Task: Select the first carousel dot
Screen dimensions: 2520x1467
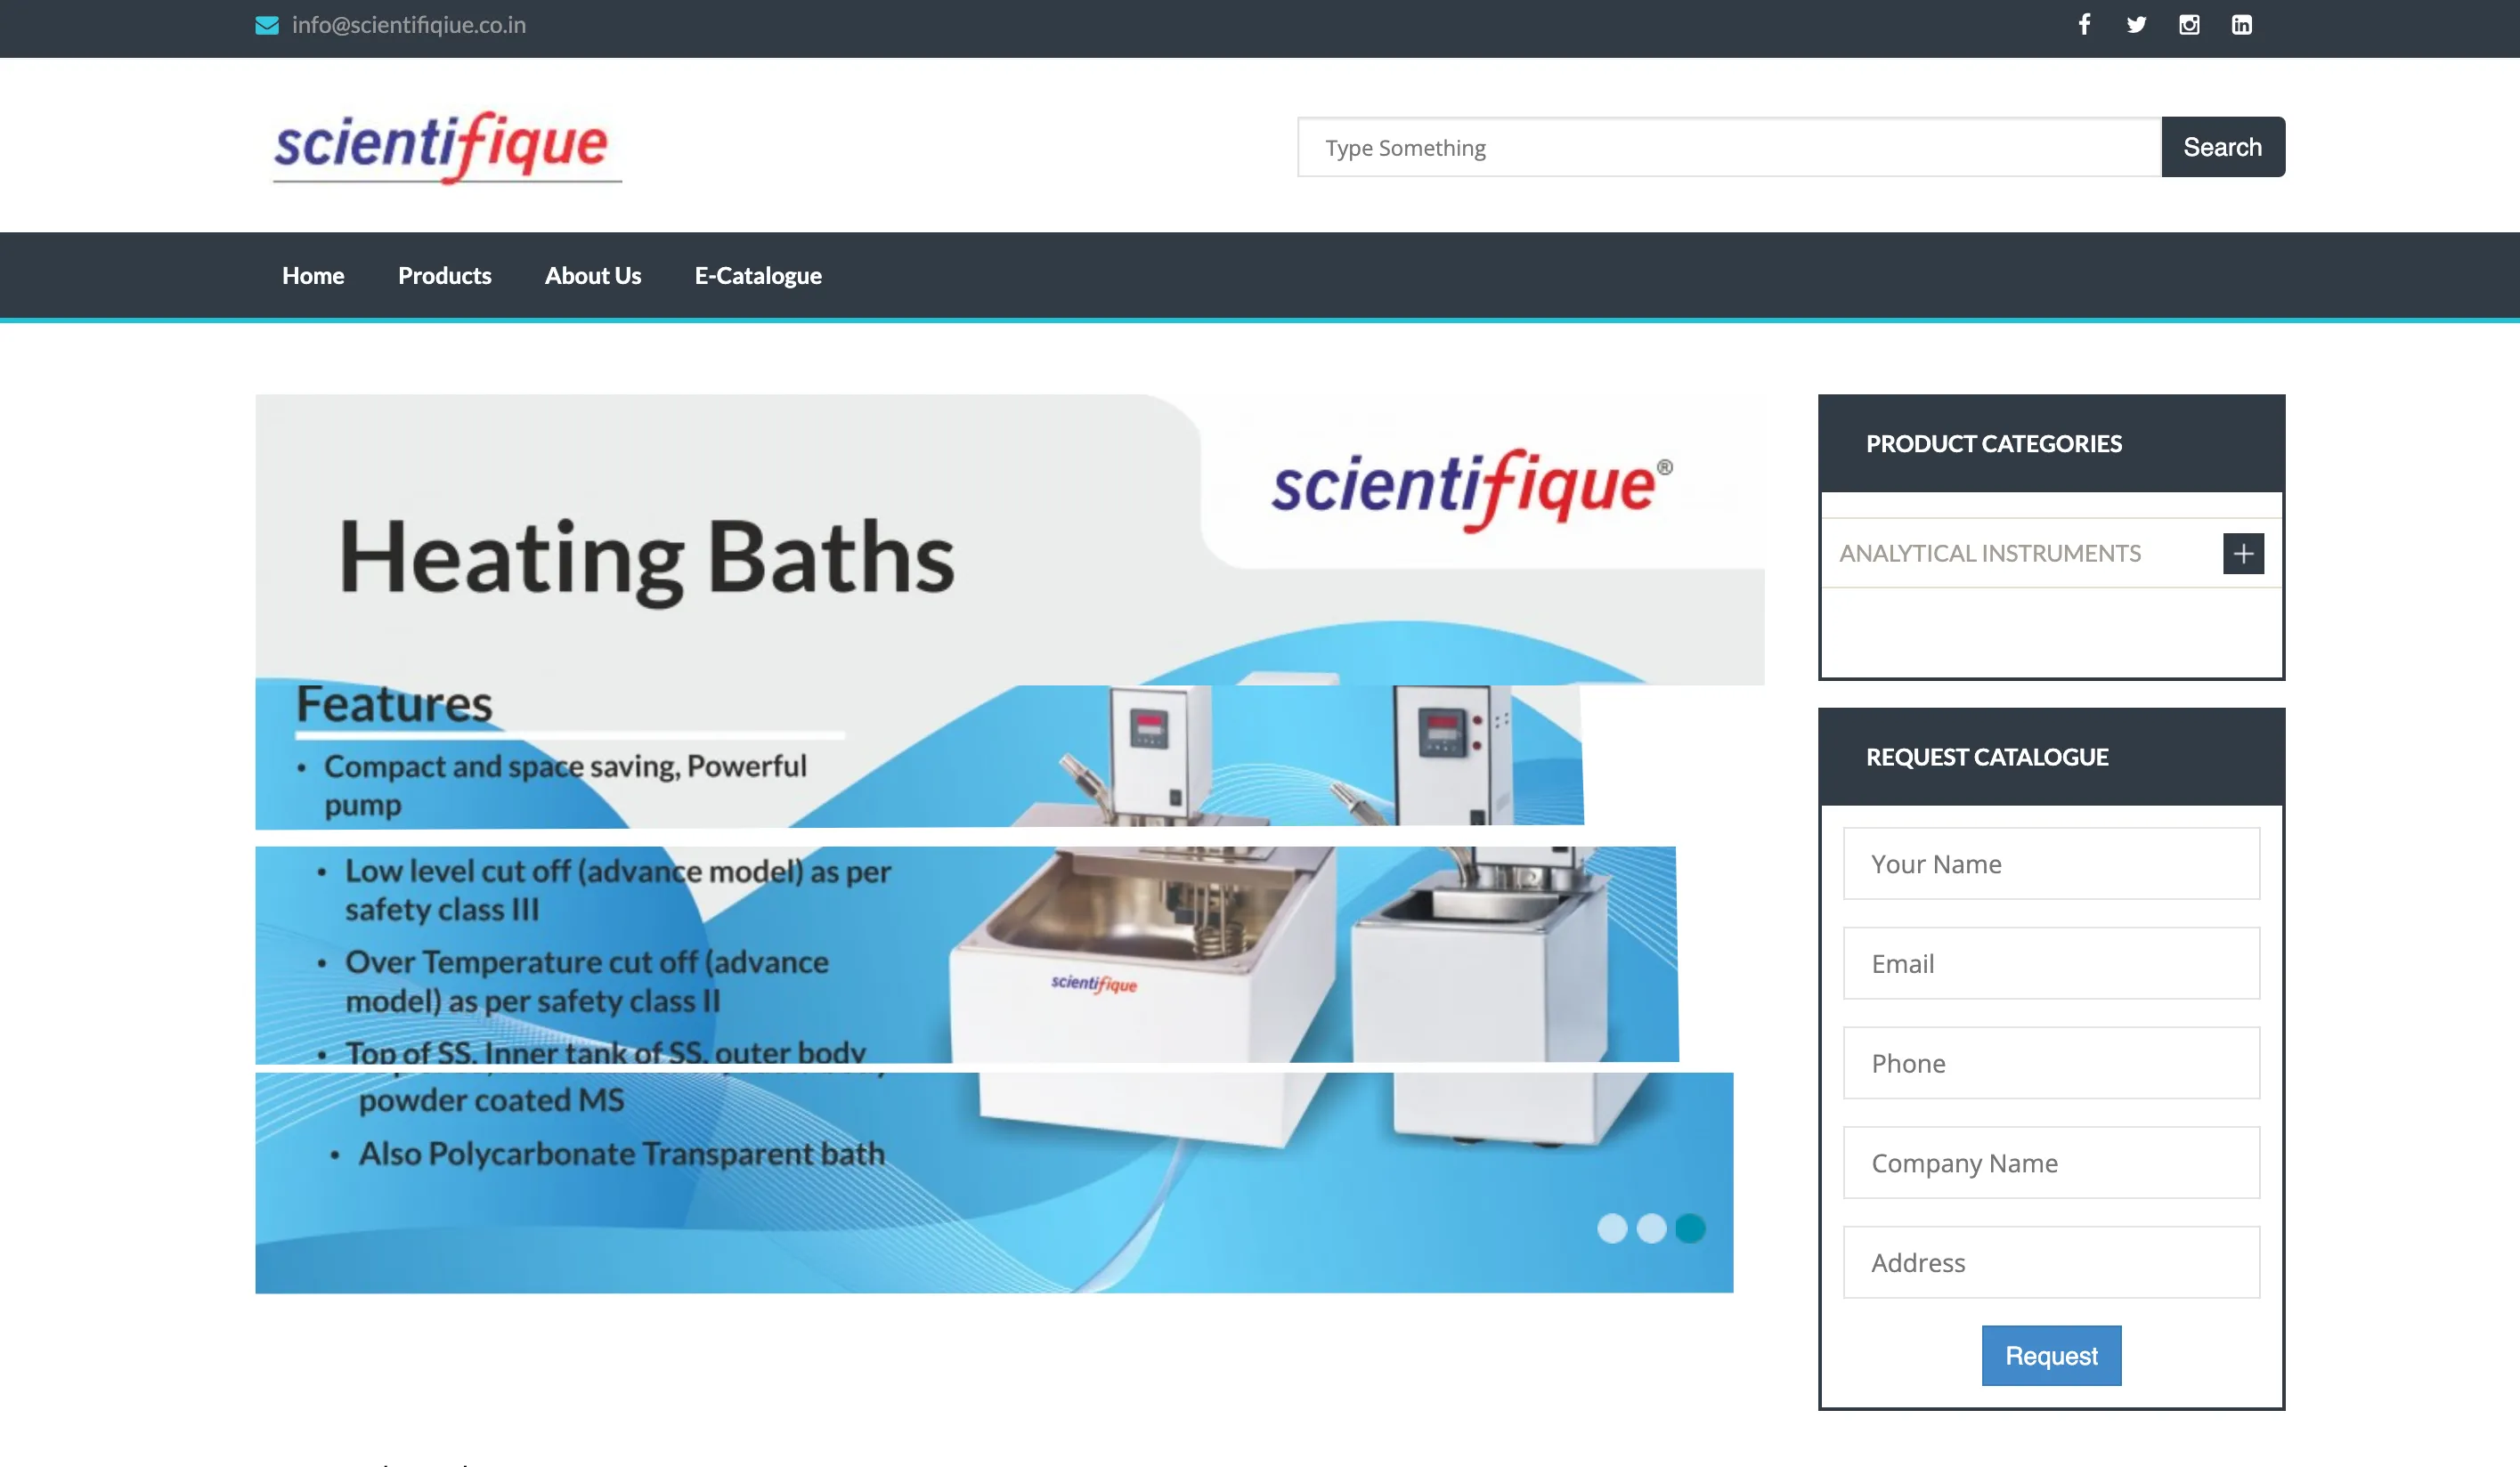Action: point(1612,1230)
